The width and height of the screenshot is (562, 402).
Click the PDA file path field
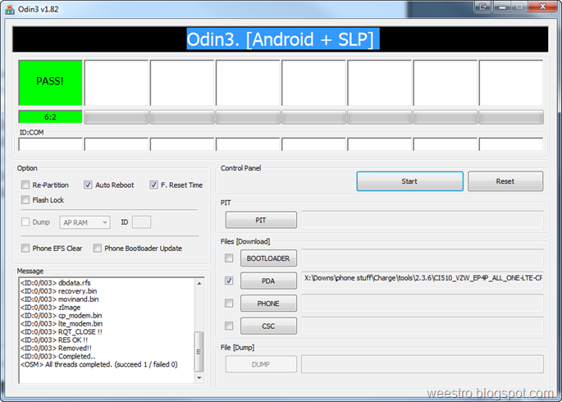point(423,281)
